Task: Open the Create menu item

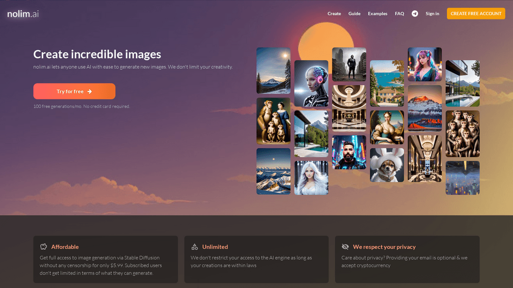Action: pos(334,13)
